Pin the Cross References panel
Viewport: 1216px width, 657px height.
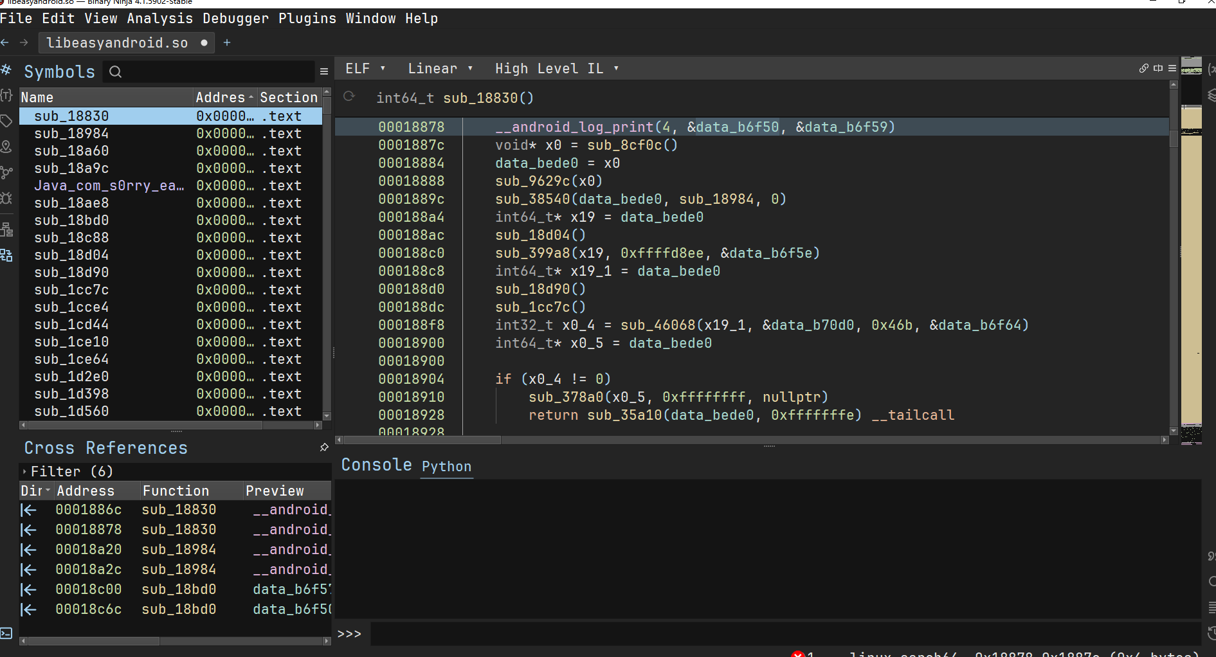click(x=324, y=447)
